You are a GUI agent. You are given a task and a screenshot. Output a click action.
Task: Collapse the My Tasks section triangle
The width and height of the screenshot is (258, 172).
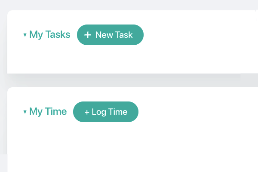[25, 35]
